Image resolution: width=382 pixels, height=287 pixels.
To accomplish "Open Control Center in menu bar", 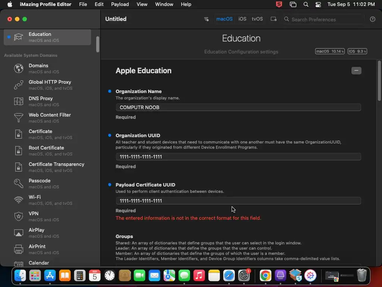I will click(318, 4).
